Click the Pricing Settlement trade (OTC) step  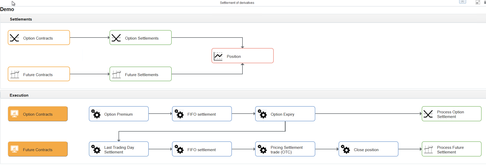click(x=285, y=149)
